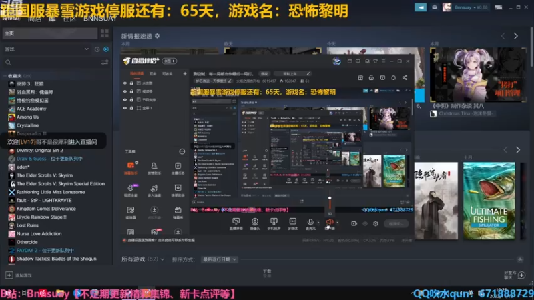
Task: Open the streamer avatar in streaming tool title bar
Action: click(x=337, y=61)
